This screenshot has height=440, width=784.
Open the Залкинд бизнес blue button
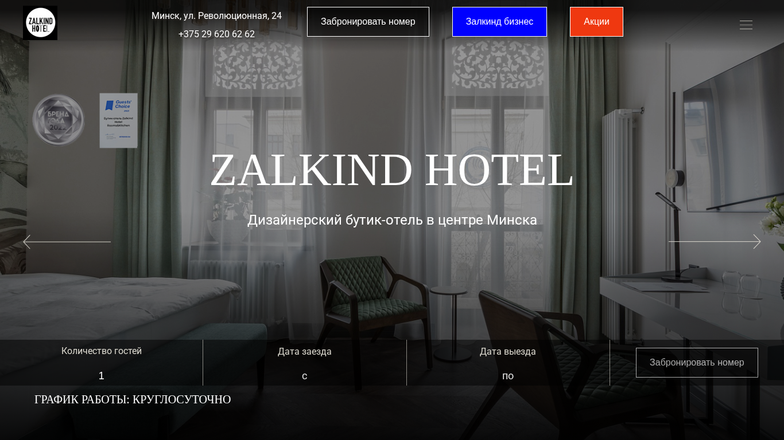[x=499, y=22]
